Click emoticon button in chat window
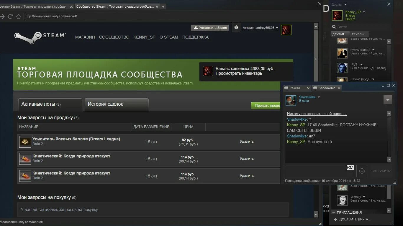This screenshot has width=403, height=226. point(362,171)
